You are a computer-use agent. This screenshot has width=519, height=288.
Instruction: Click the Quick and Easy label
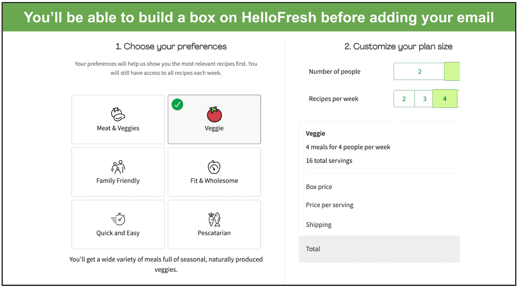pos(118,233)
